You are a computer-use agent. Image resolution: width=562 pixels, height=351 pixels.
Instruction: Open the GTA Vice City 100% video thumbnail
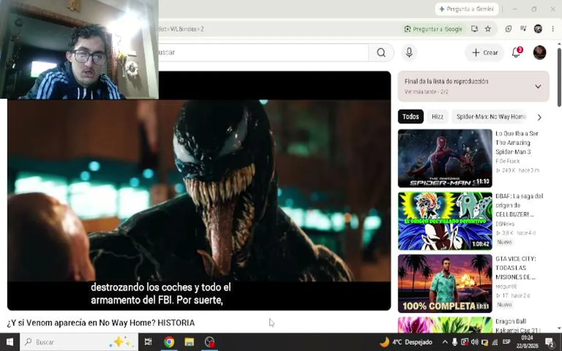click(x=445, y=284)
